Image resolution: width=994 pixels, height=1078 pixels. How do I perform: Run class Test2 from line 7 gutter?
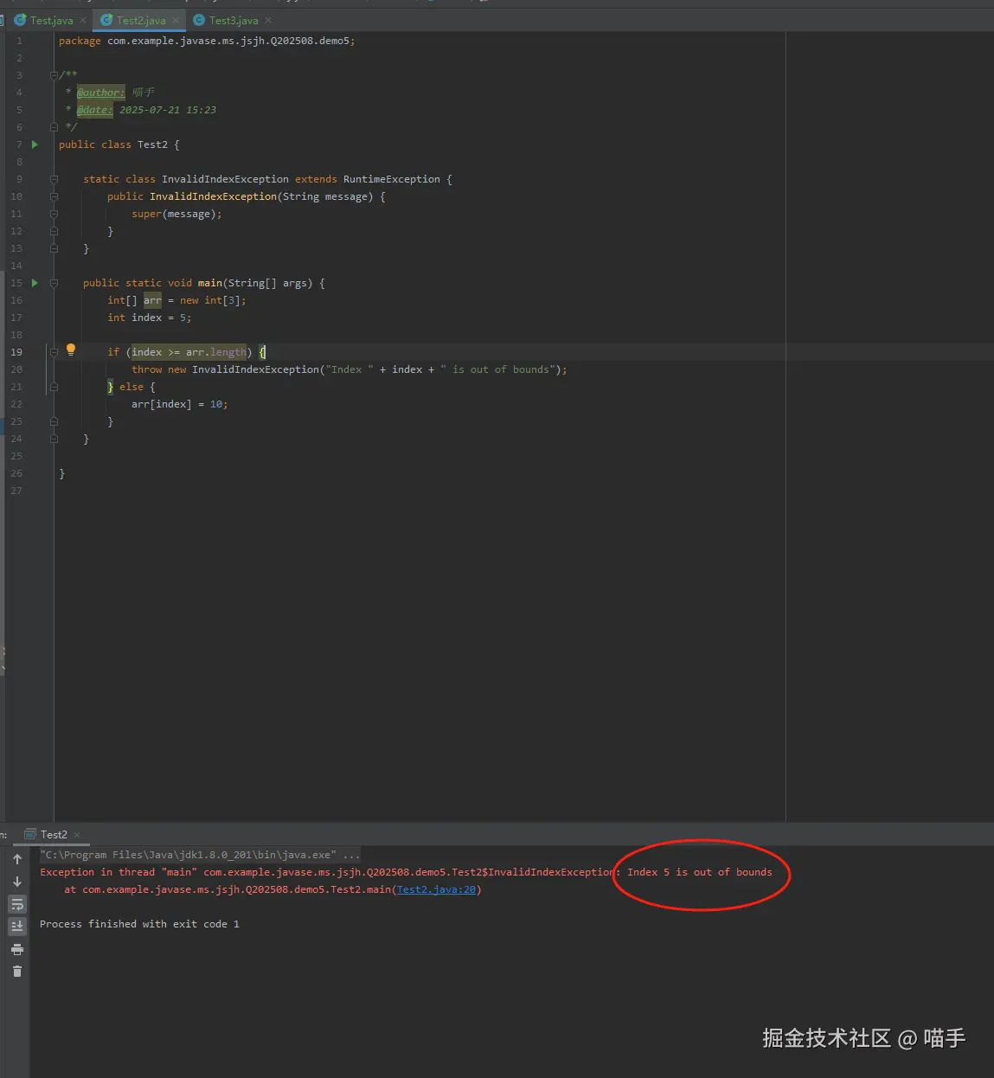coord(35,144)
